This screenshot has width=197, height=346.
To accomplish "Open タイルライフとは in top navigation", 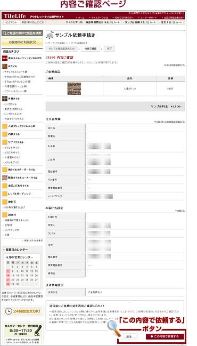I will point(98,18).
